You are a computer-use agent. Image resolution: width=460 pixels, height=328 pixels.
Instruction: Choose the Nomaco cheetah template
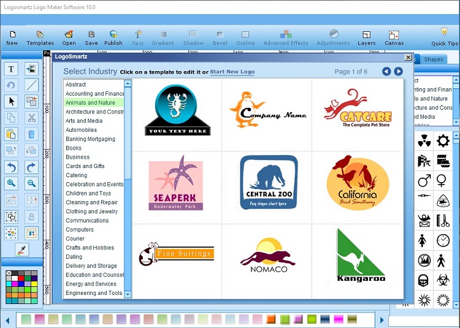268,255
